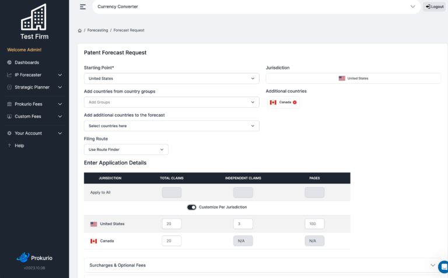The image size is (448, 278).
Task: Expand the Prokurio Fees menu chevron
Action: (x=60, y=104)
